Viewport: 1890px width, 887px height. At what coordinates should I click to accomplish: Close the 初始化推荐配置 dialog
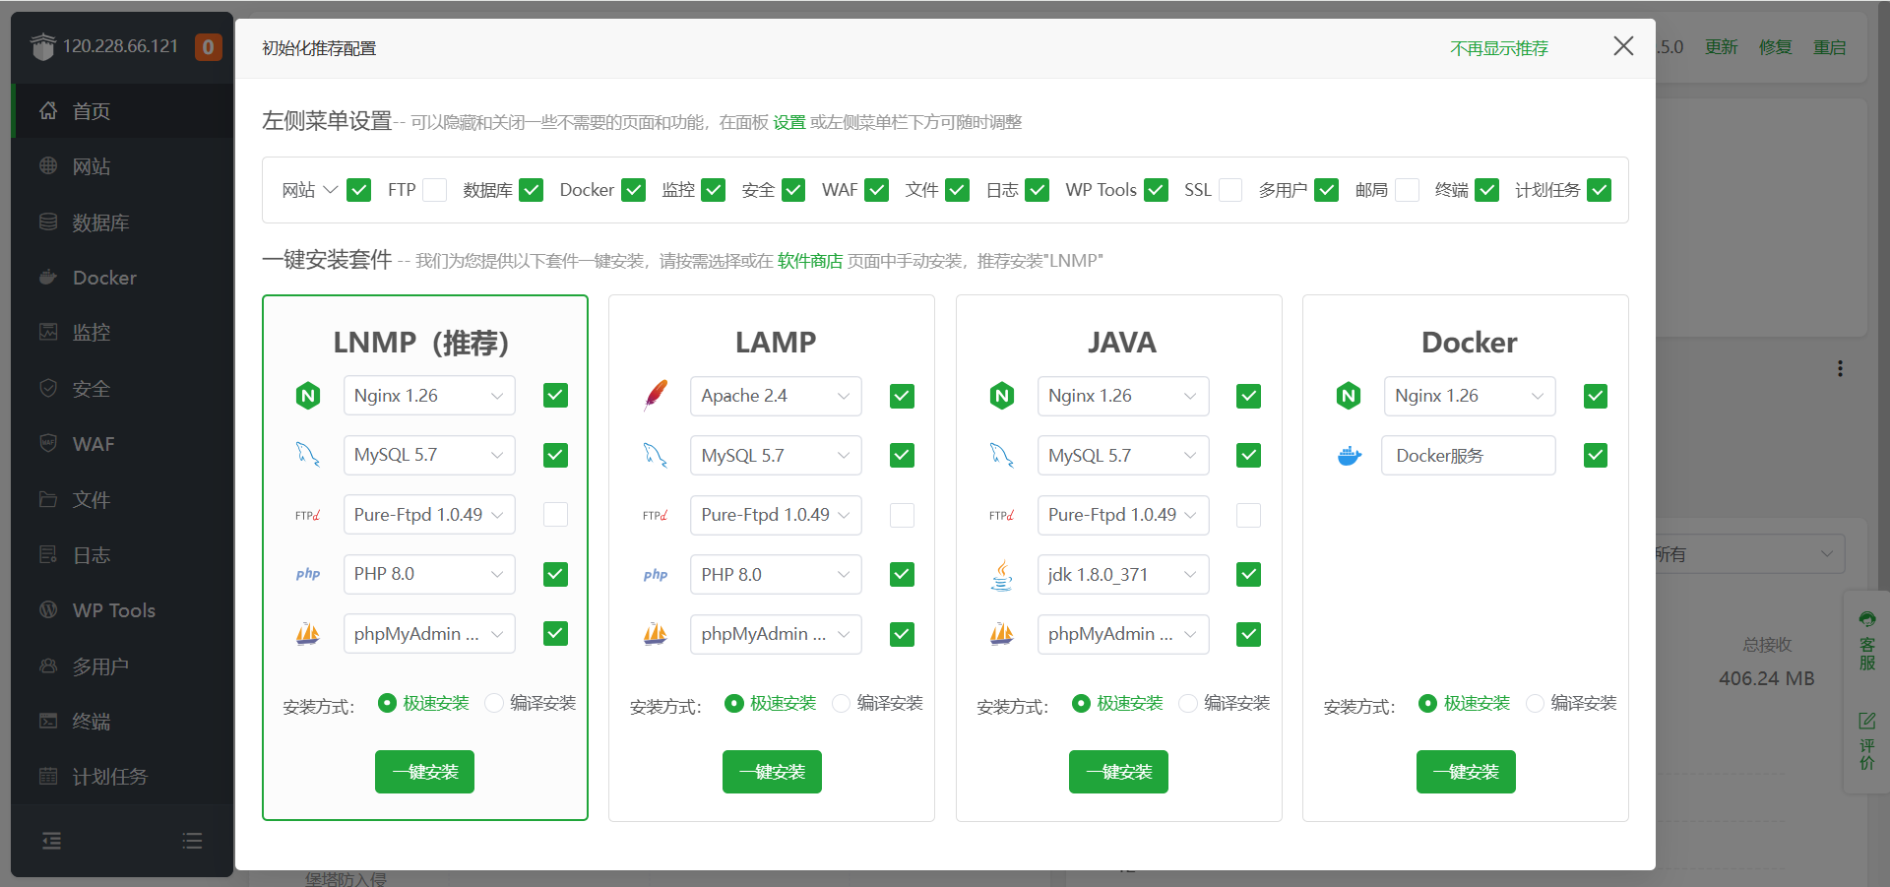[x=1624, y=46]
